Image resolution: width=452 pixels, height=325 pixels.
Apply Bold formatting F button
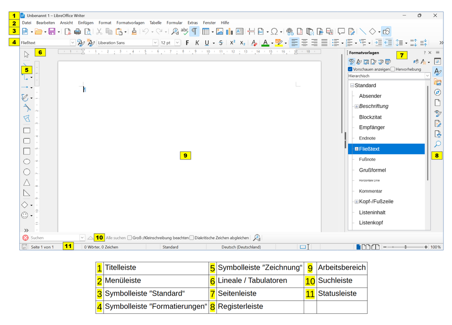click(188, 43)
